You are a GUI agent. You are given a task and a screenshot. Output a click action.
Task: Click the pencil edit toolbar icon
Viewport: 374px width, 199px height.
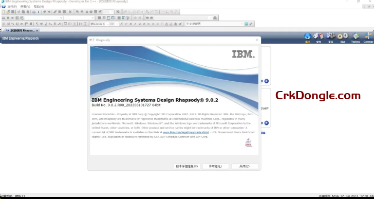tap(55, 12)
